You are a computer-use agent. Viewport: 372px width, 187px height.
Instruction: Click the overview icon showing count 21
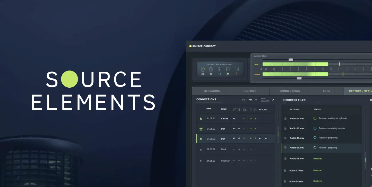(x=228, y=69)
